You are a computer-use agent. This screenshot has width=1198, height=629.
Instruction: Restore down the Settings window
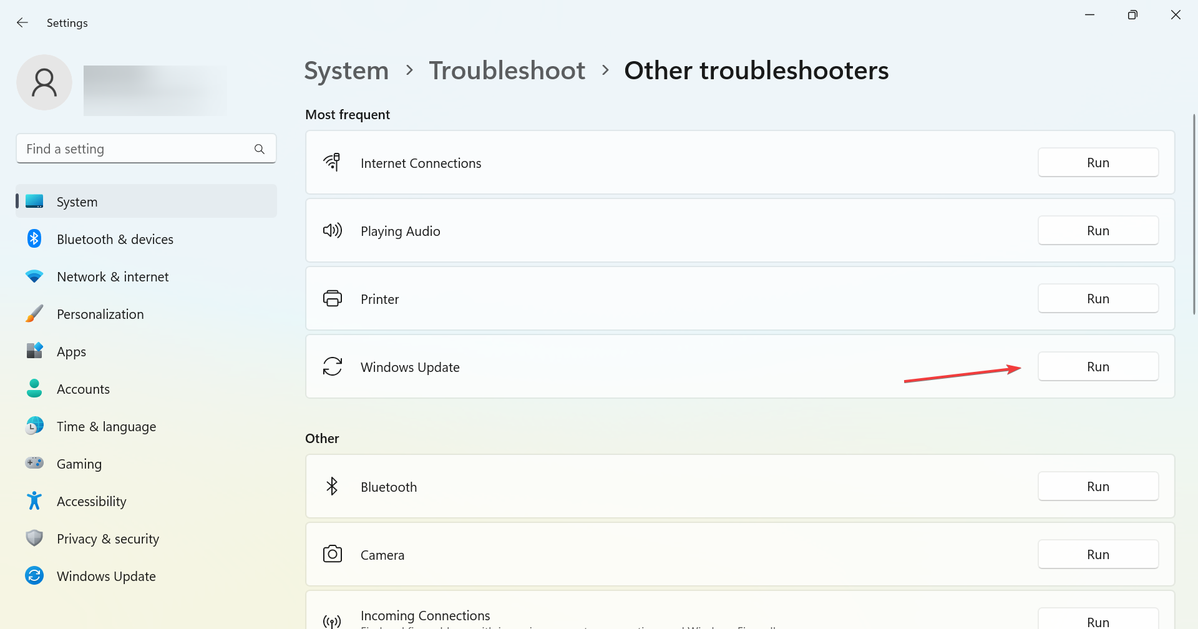[x=1132, y=15]
